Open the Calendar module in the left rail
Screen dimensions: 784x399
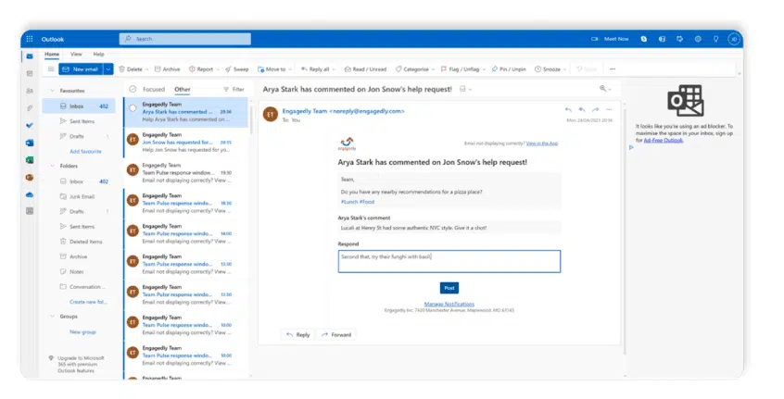30,73
